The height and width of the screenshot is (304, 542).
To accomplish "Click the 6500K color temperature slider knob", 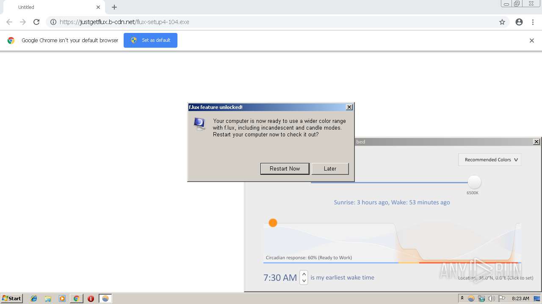I will click(x=474, y=182).
